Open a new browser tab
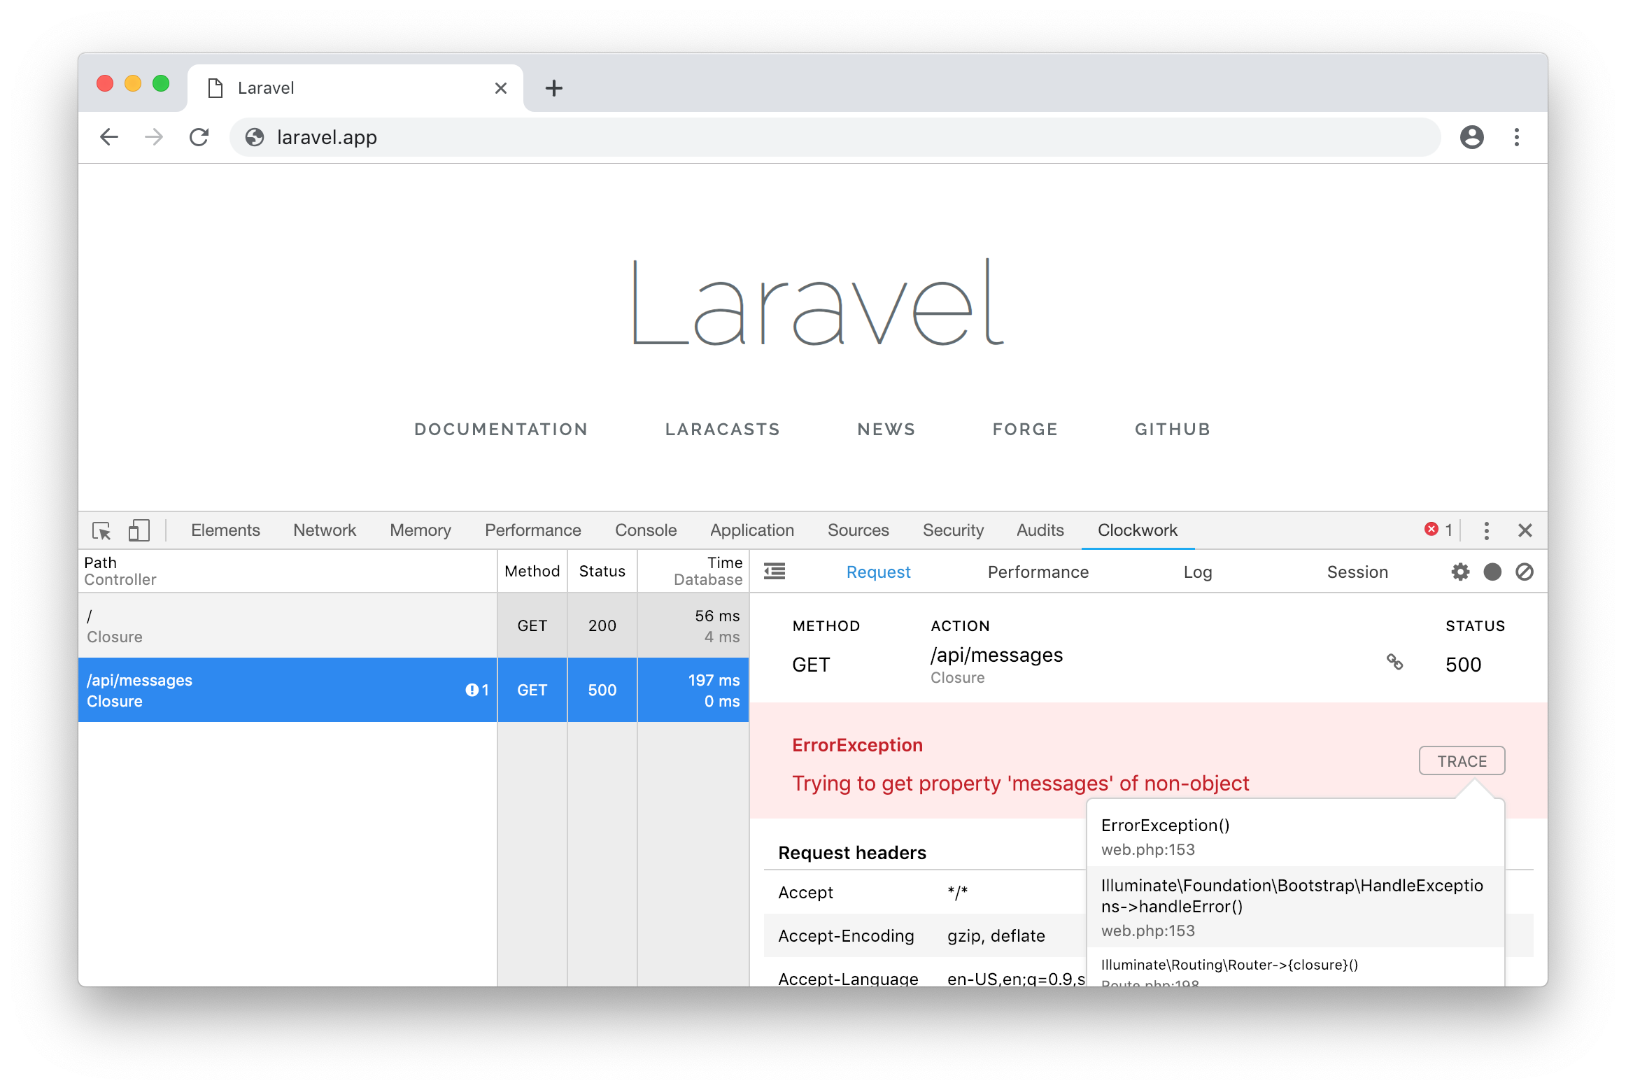The width and height of the screenshot is (1626, 1090). click(553, 88)
